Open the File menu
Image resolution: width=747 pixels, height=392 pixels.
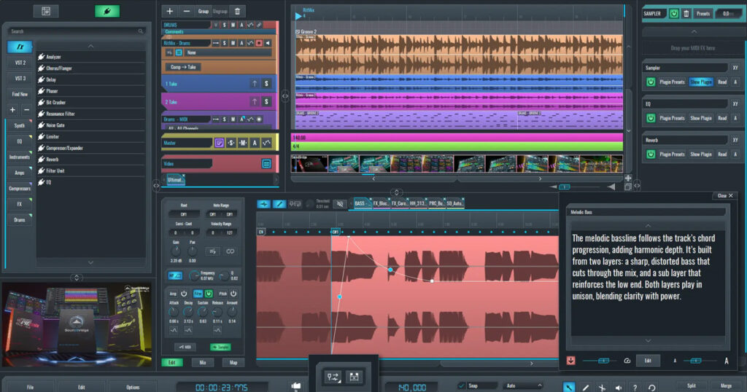click(x=30, y=387)
